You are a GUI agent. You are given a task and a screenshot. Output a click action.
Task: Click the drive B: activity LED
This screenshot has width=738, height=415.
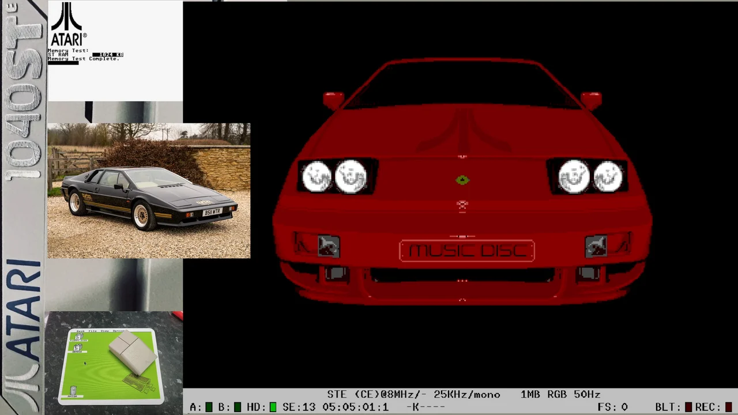[x=237, y=408]
